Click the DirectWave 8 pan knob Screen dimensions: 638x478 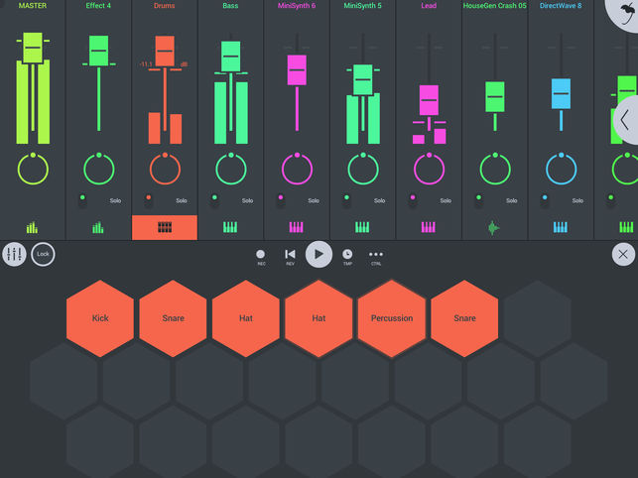561,169
